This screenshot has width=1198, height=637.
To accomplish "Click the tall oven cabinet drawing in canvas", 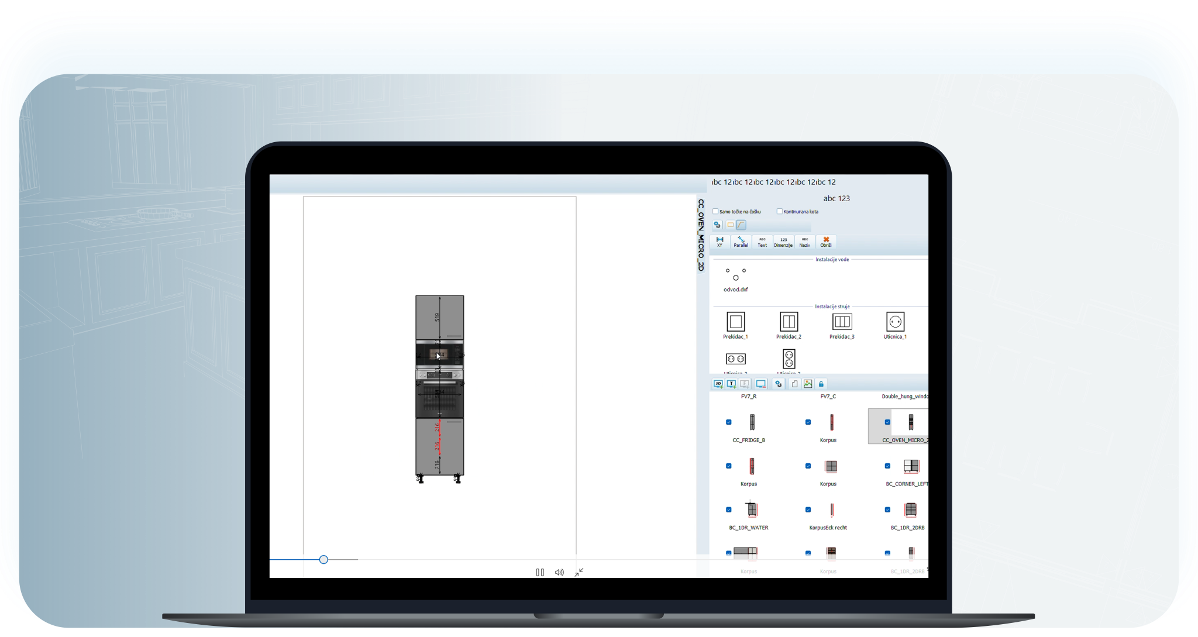I will point(439,389).
